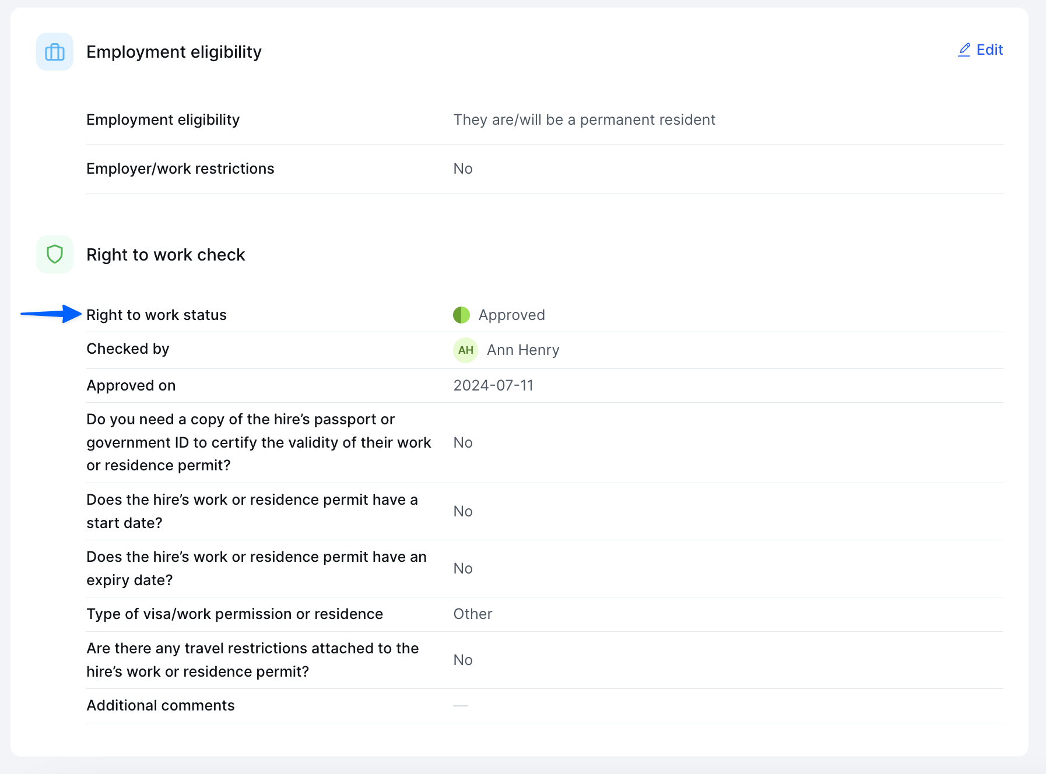
Task: Open the Edit link for Employment eligibility
Action: (989, 50)
